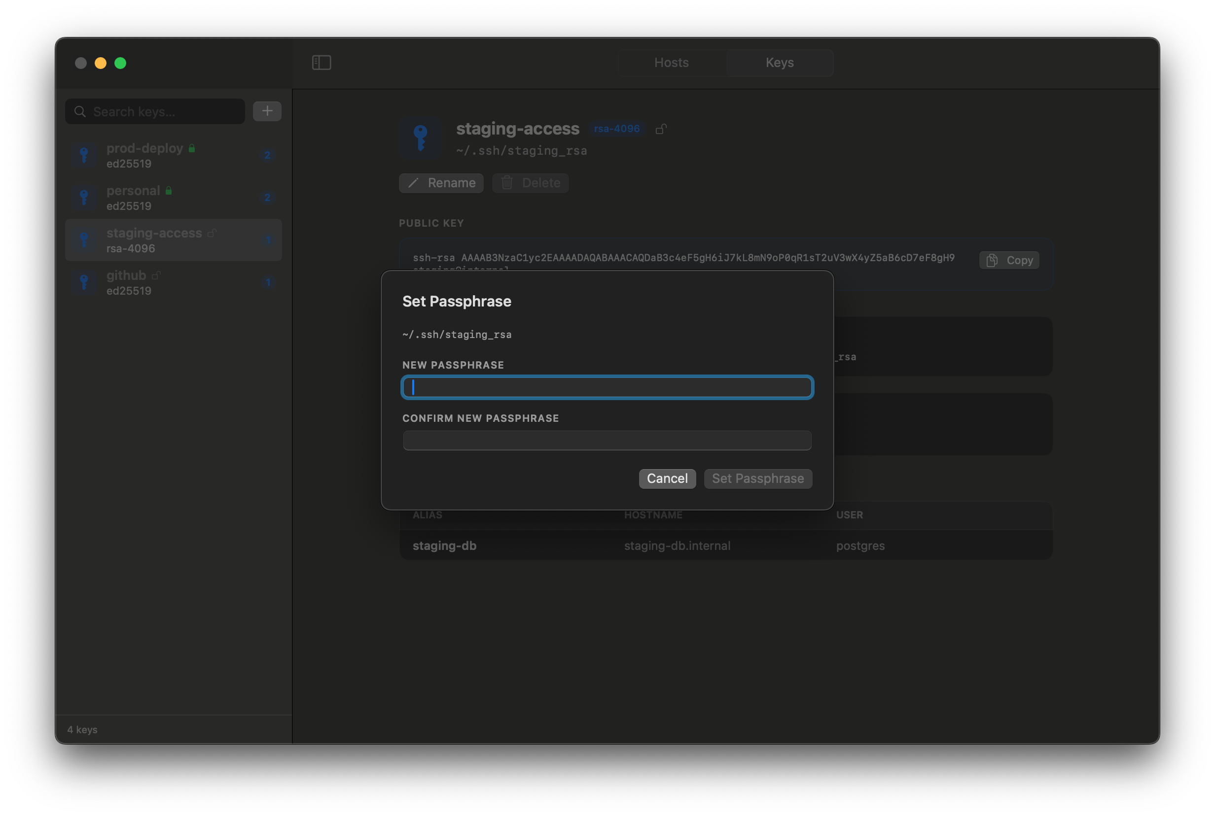Click the green lock beside prod-deploy
The height and width of the screenshot is (817, 1215).
tap(192, 148)
